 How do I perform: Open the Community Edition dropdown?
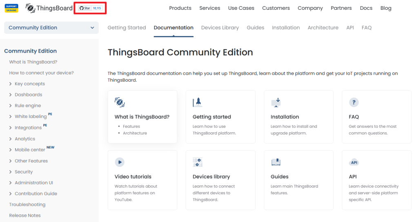(x=51, y=28)
